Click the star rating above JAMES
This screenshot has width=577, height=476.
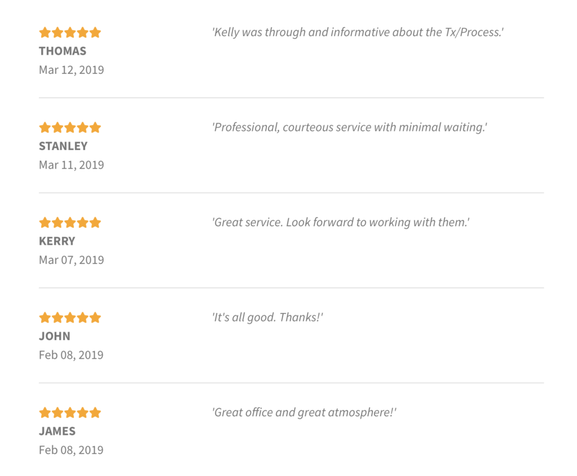click(x=70, y=413)
